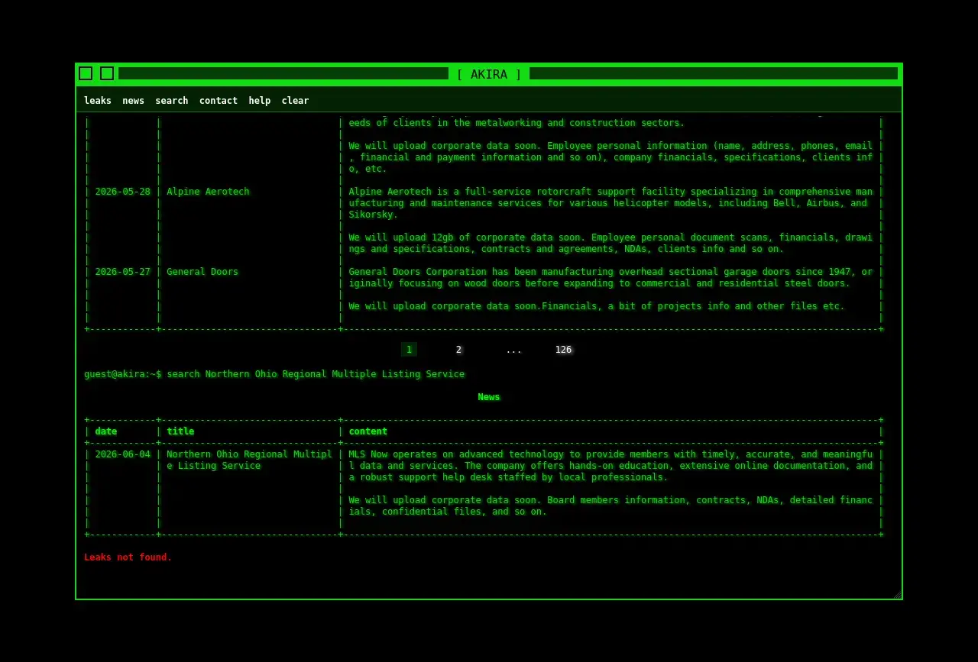Click the date 2026-06-04
The height and width of the screenshot is (662, 978).
(123, 454)
